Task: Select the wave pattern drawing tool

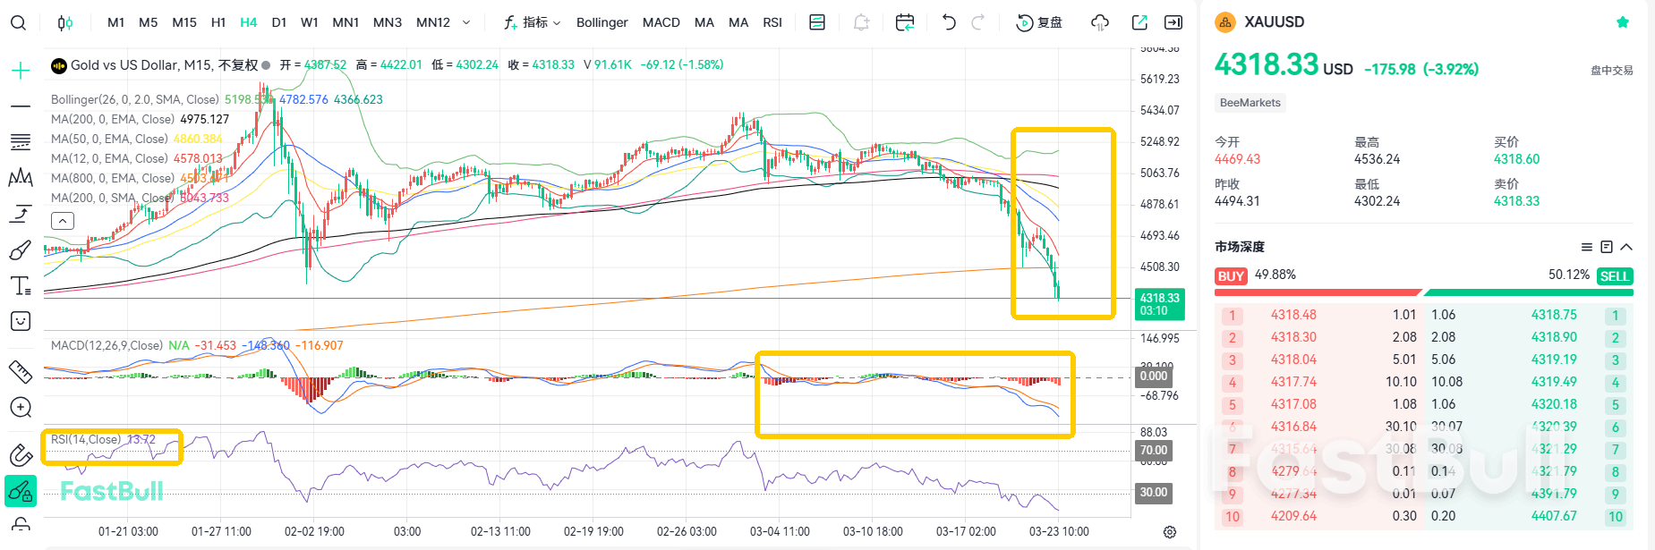Action: pos(21,178)
